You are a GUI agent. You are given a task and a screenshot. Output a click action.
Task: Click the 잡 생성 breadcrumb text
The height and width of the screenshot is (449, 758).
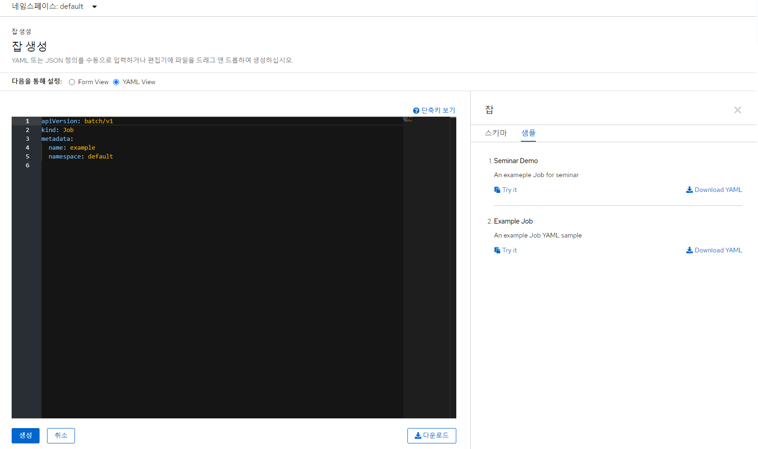tap(21, 32)
